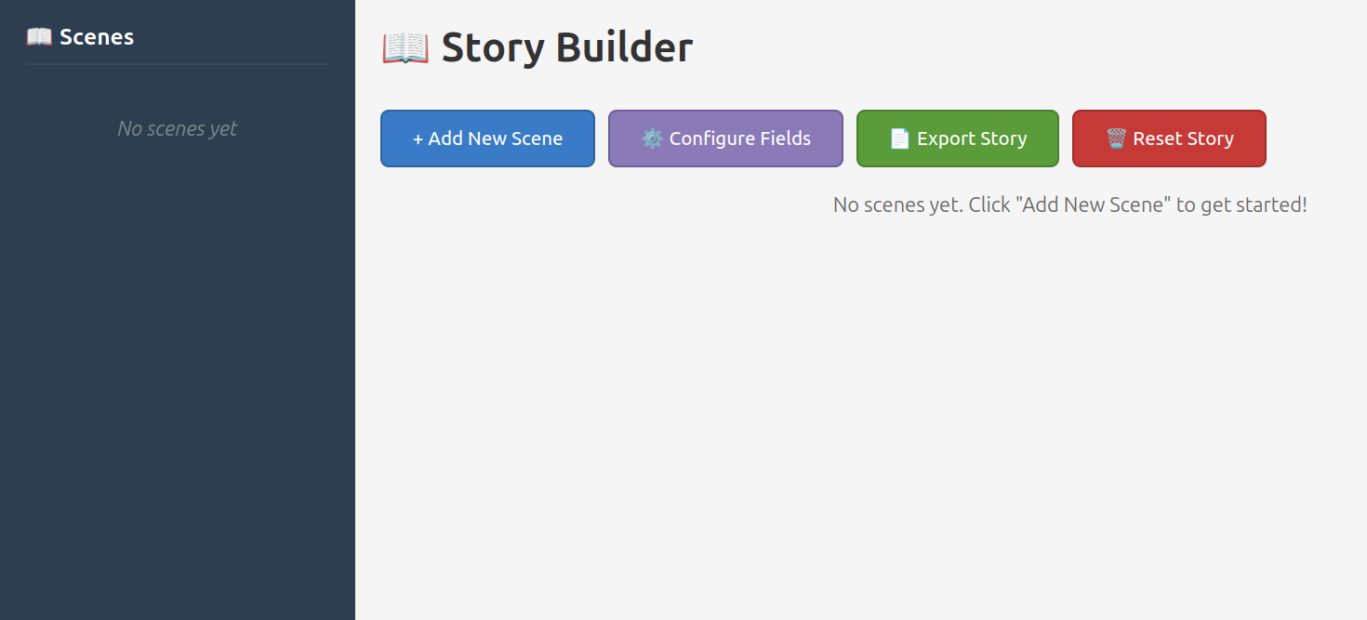Click the Story Builder page title
1367x620 pixels.
tap(566, 47)
